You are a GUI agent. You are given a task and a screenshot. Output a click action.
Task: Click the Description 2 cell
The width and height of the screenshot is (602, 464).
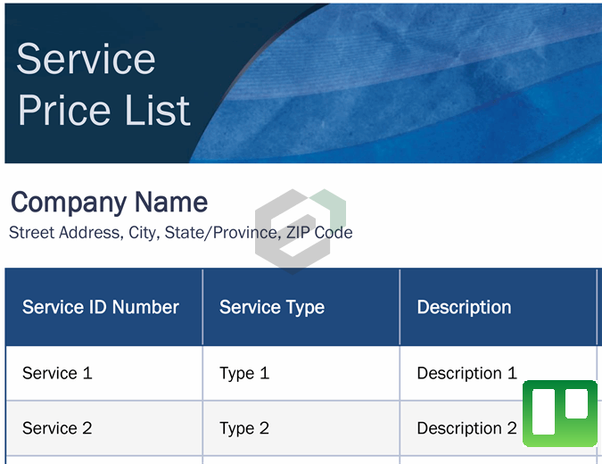click(466, 428)
